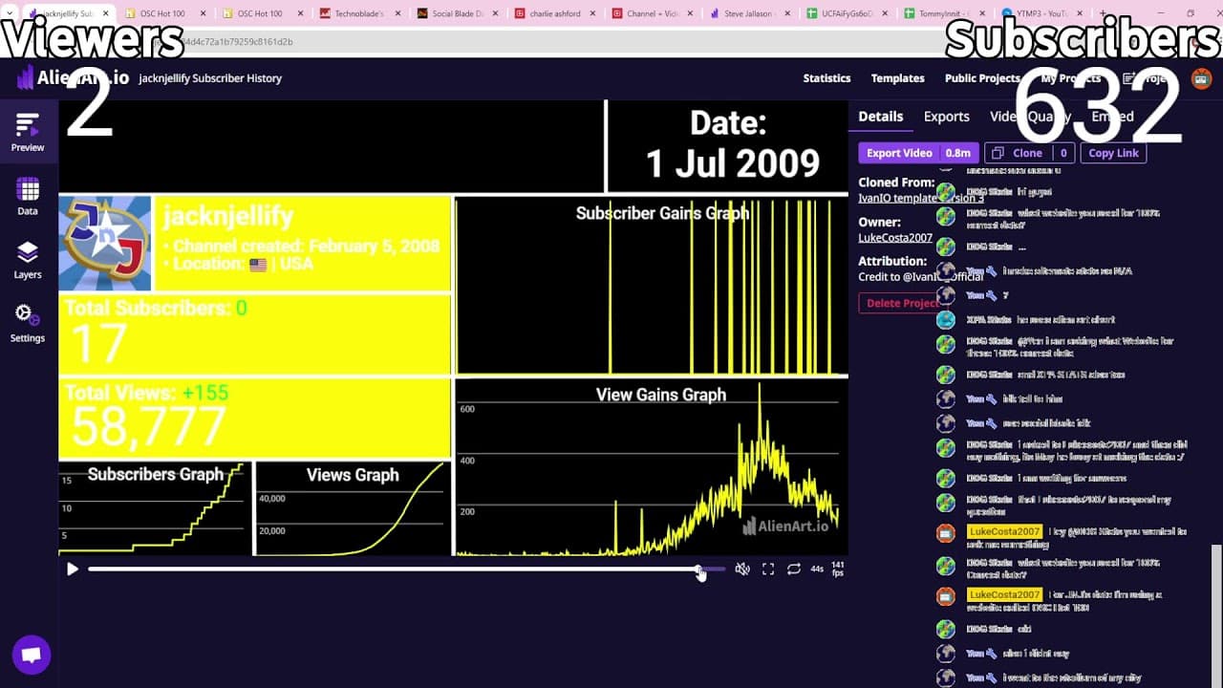Click the Export Video button
The width and height of the screenshot is (1223, 688).
click(917, 153)
